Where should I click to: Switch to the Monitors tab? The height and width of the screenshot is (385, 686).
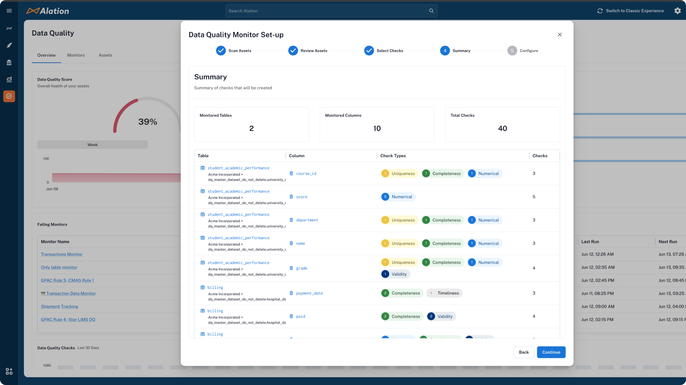click(x=76, y=55)
